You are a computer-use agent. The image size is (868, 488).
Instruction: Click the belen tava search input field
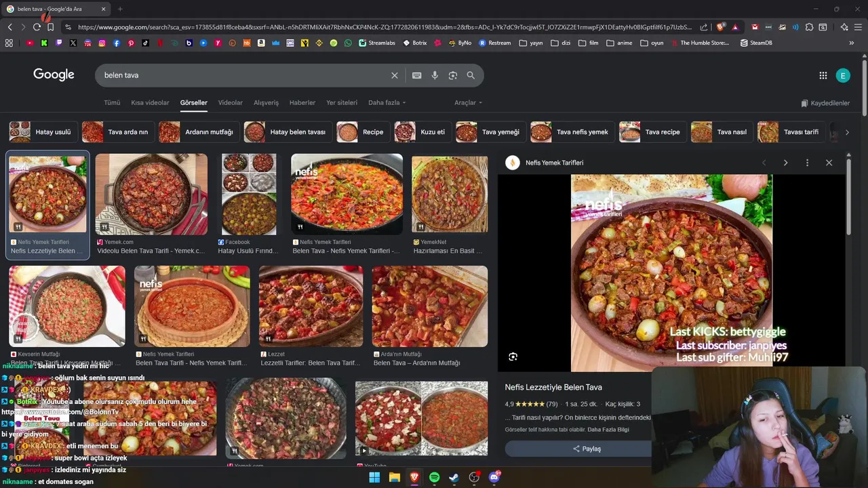click(x=244, y=75)
